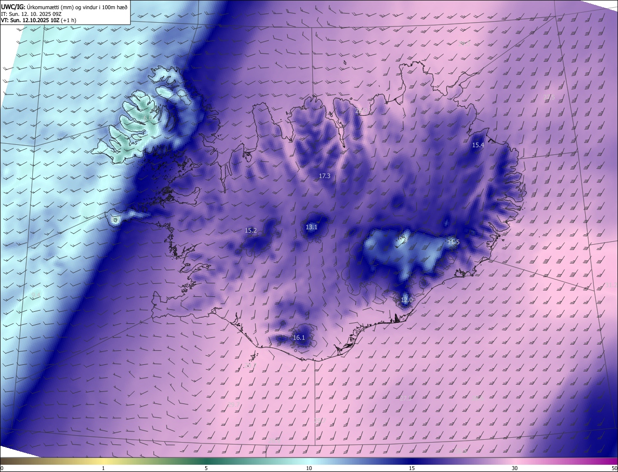Click the initial time line 'IT: Sun. 12. 10. 2025 09Z'
This screenshot has width=618, height=472.
pyautogui.click(x=31, y=14)
